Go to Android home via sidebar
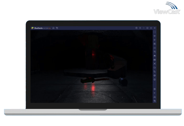This screenshot has width=184, height=126. [155, 97]
